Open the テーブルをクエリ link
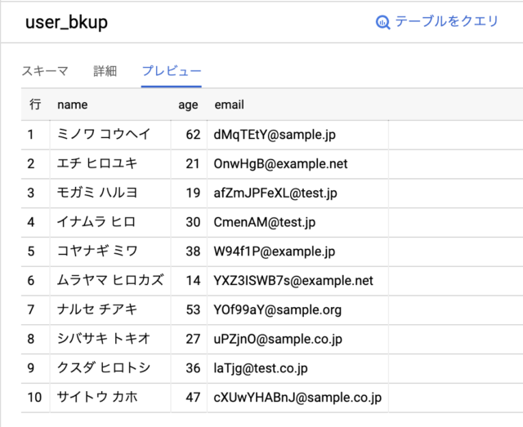Viewport: 523px width, 427px height. [x=446, y=22]
